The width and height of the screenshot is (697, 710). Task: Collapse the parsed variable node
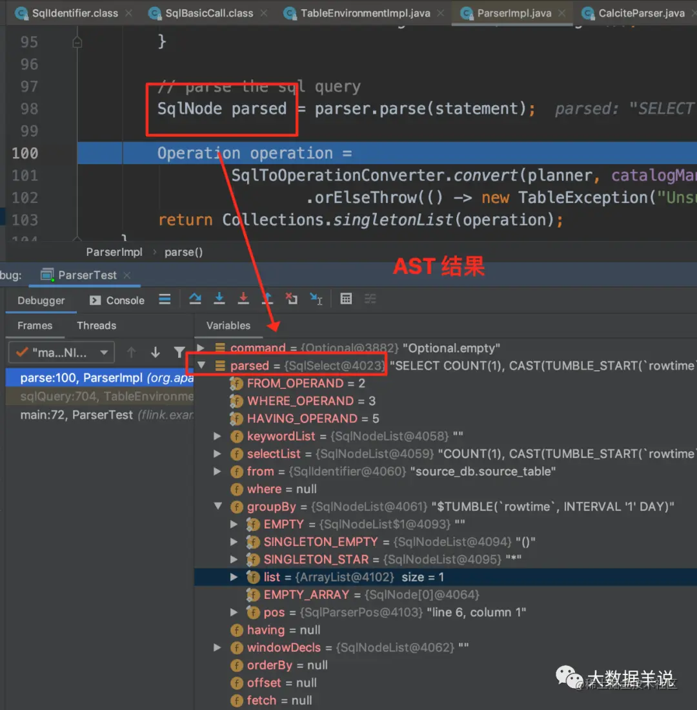click(x=201, y=365)
